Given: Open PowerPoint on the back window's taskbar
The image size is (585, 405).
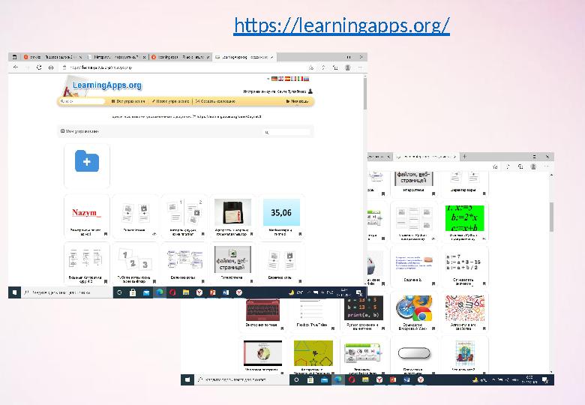Looking at the screenshot, I should click(393, 380).
